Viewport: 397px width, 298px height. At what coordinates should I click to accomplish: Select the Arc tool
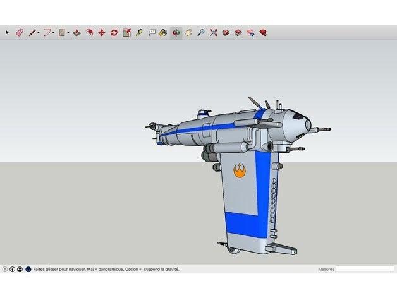[x=47, y=33]
